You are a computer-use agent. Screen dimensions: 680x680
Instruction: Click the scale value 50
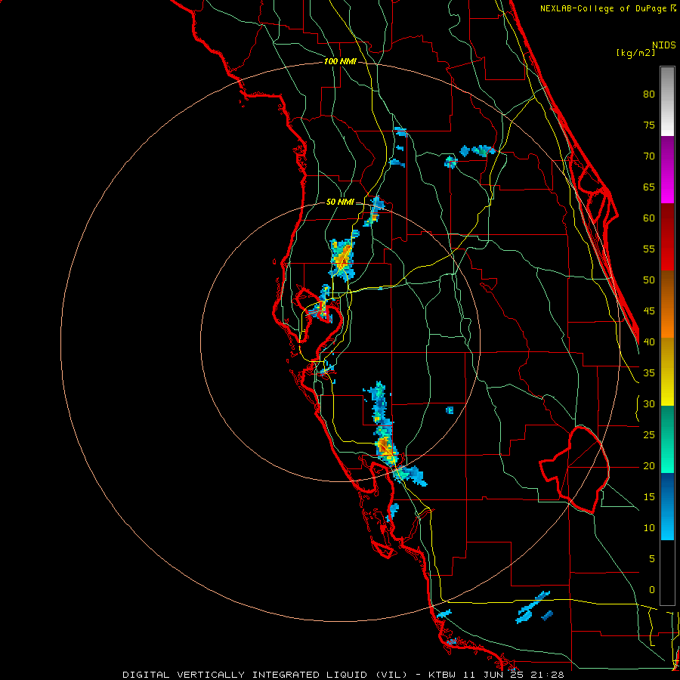click(649, 280)
